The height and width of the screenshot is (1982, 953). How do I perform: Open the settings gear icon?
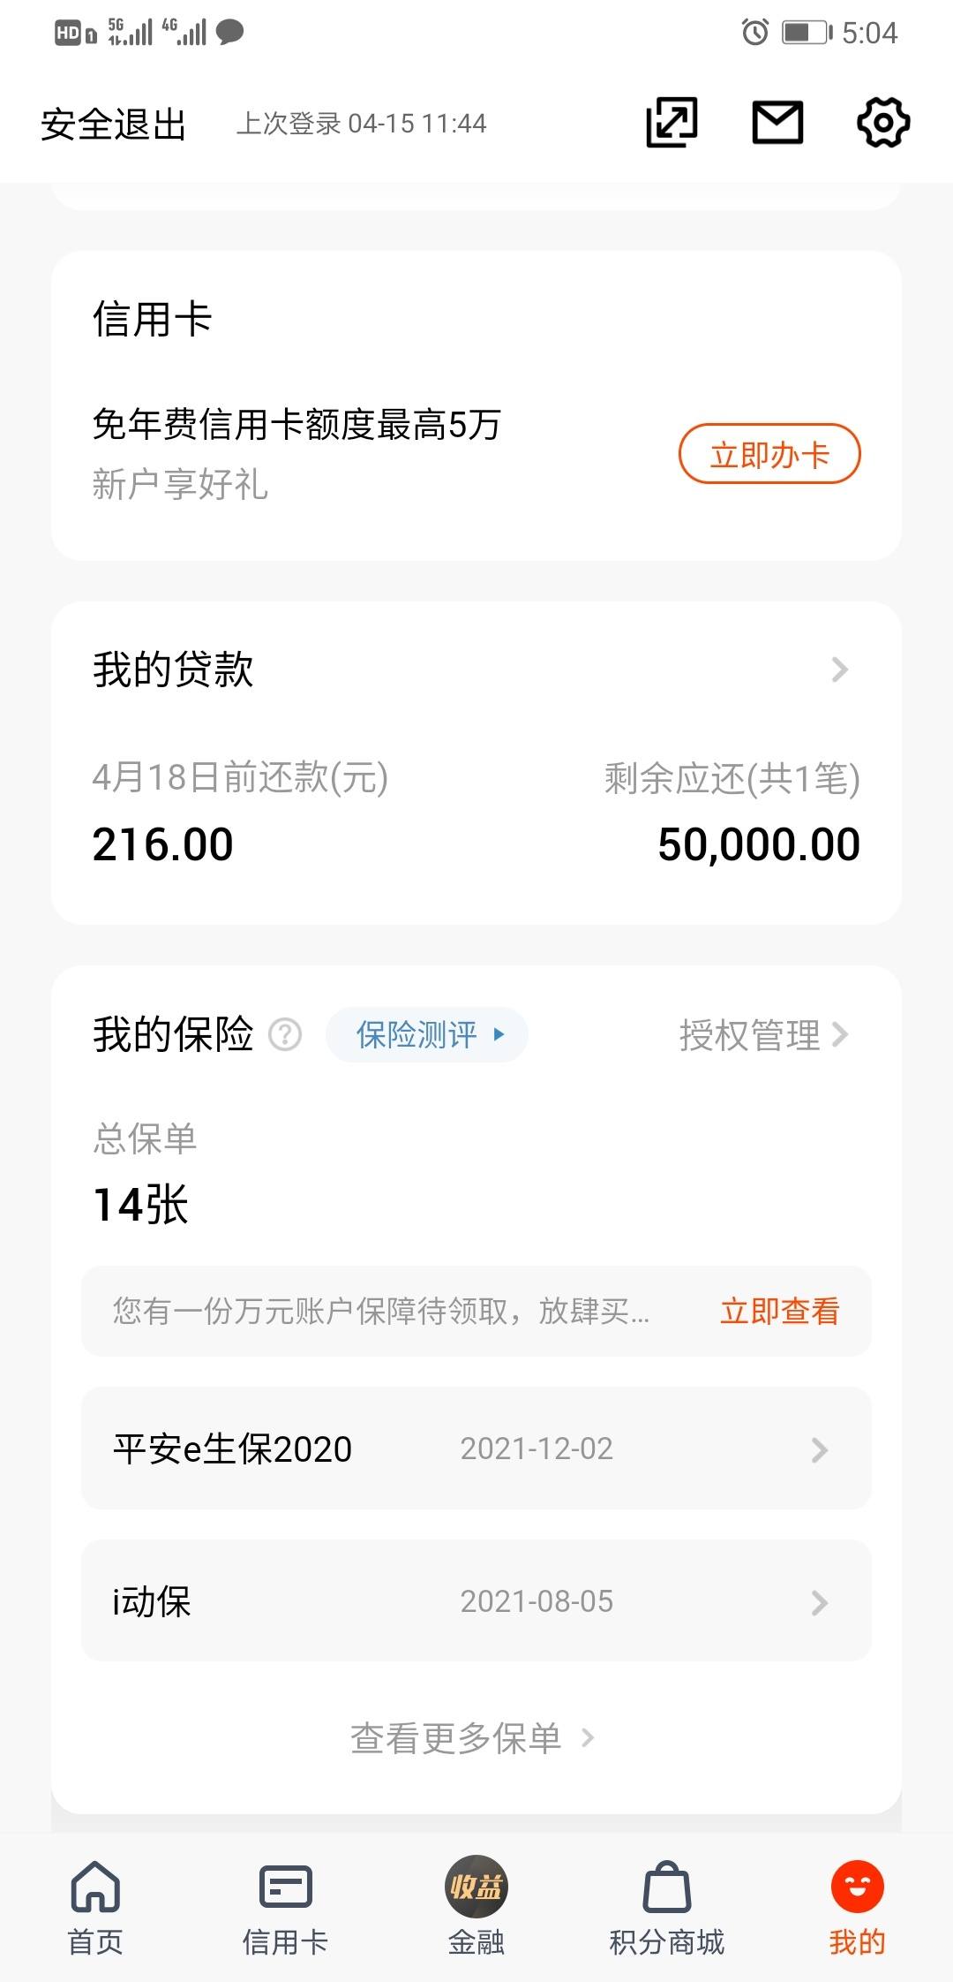883,122
